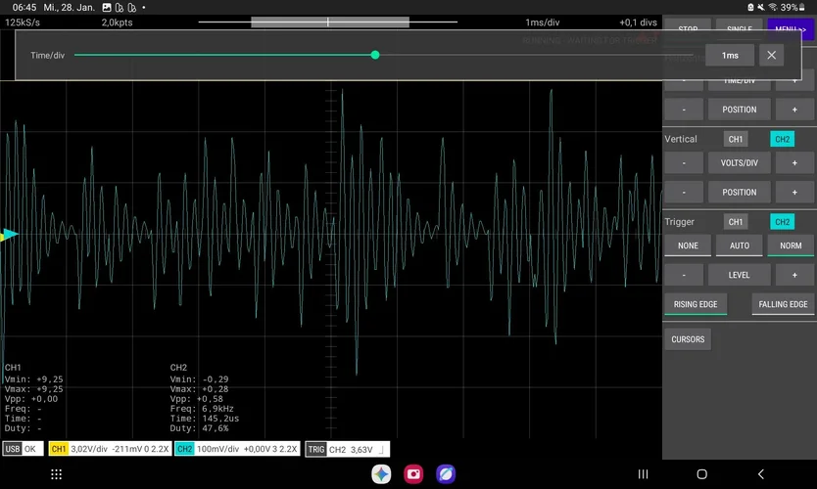Image resolution: width=817 pixels, height=489 pixels.
Task: Choose FALLING EDGE trigger slope
Action: (x=783, y=304)
